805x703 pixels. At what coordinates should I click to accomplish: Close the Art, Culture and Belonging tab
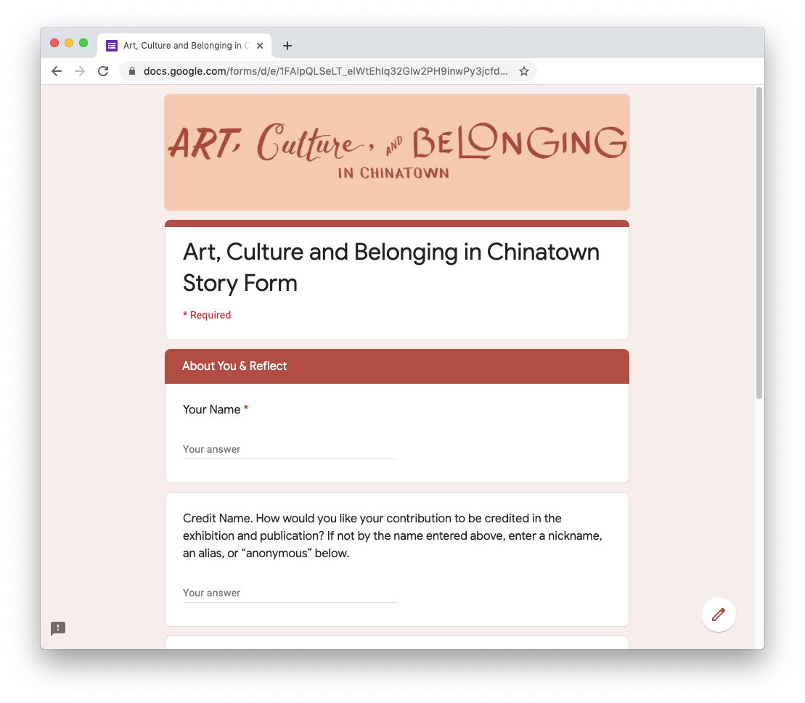[260, 46]
